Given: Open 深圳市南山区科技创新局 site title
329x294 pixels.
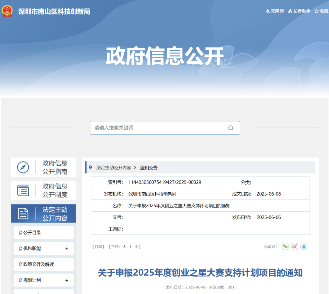Looking at the screenshot, I should [54, 11].
